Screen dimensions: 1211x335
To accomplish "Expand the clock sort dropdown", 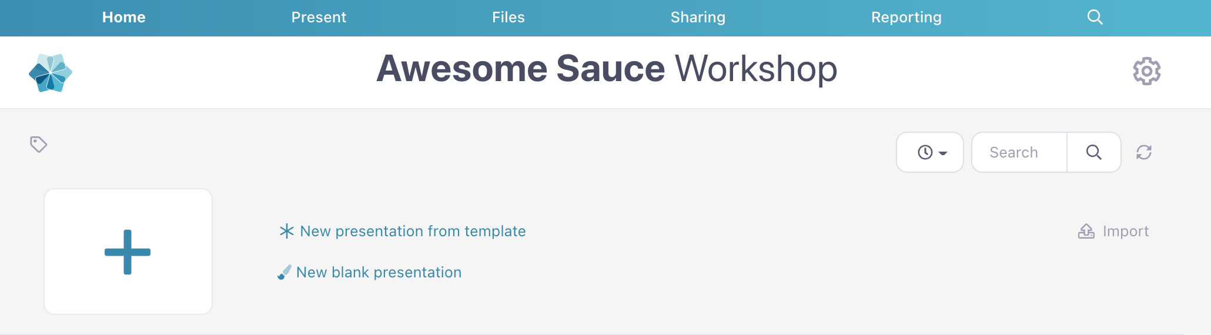I will point(930,152).
